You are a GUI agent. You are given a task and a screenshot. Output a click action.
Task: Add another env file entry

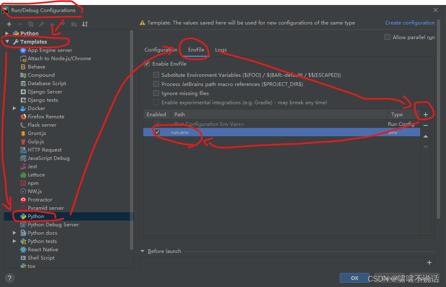point(425,114)
